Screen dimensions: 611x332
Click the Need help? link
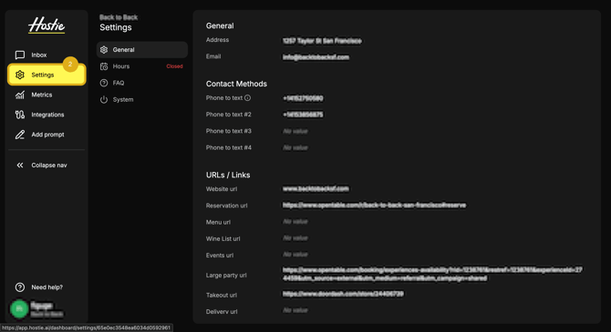47,287
